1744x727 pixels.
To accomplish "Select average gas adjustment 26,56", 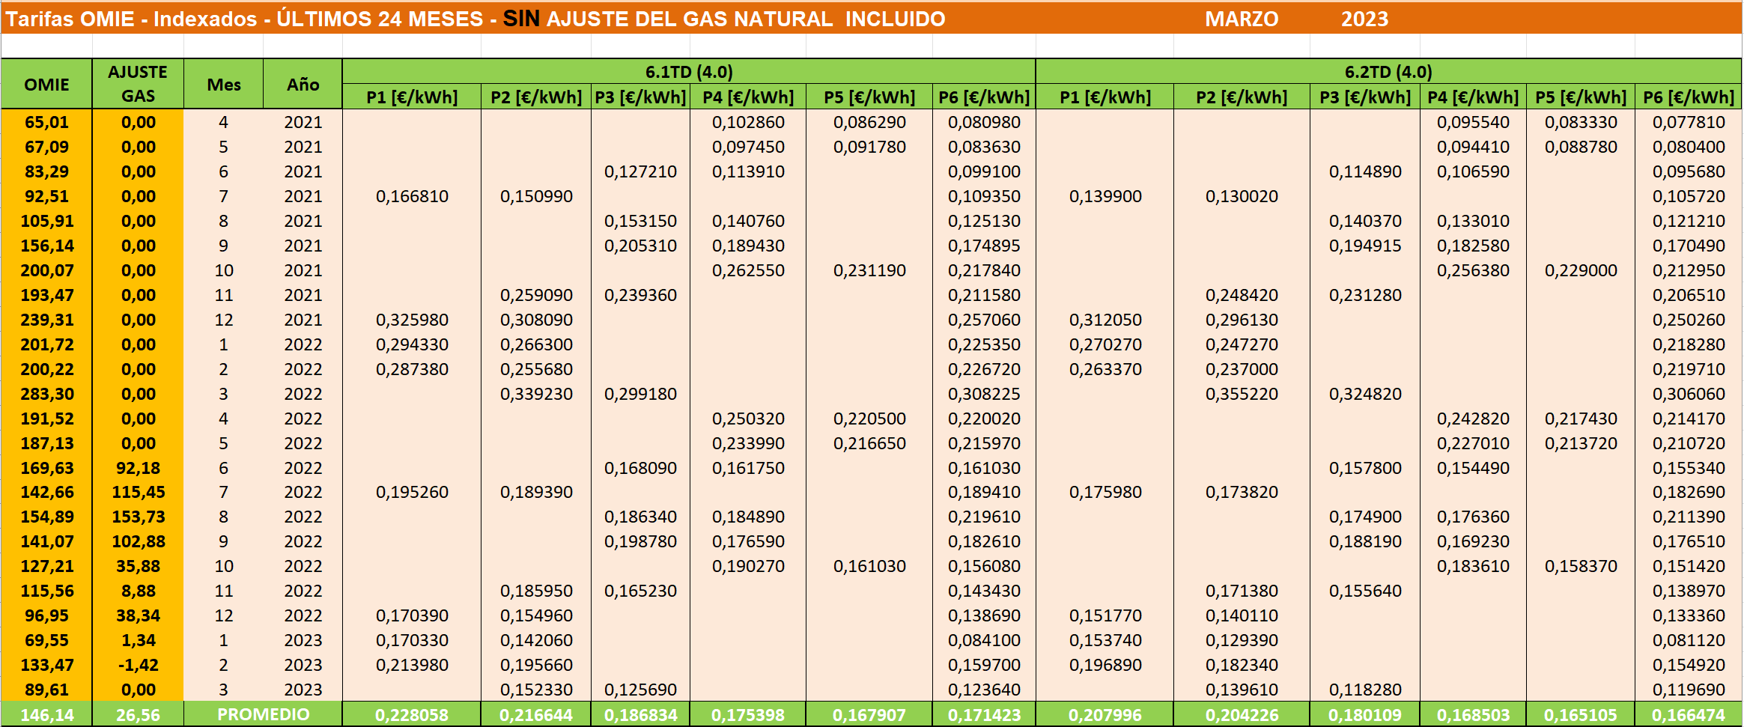I will 138,715.
